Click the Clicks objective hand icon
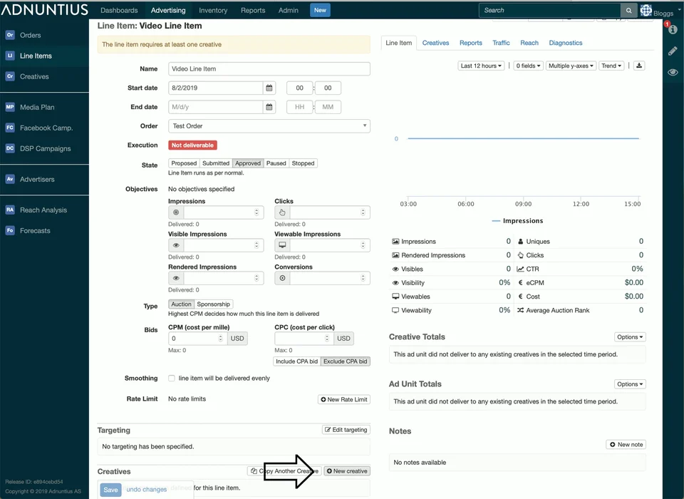The height and width of the screenshot is (499, 684). click(282, 212)
